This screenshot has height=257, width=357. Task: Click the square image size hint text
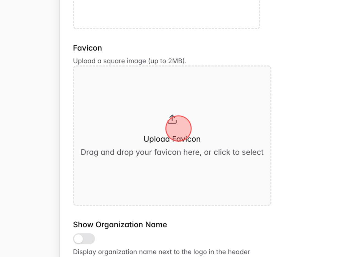click(129, 61)
